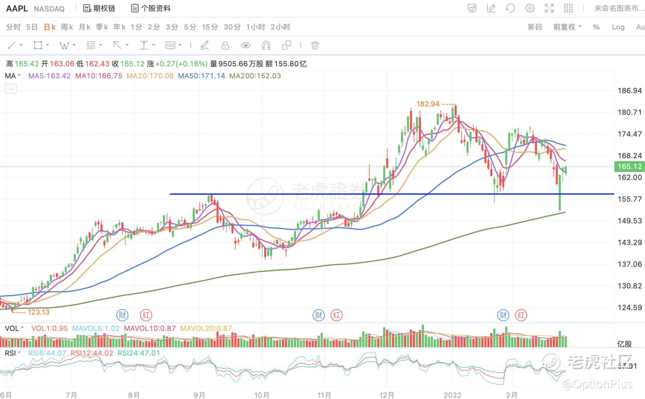Click the chart compare icon in top bar
Image resolution: width=645 pixels, height=399 pixels.
coord(472,8)
